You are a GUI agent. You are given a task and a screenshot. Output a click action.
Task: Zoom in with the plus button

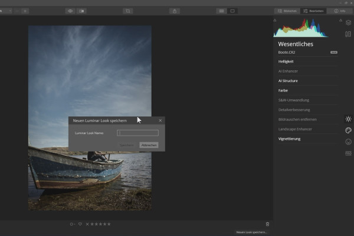point(25,11)
